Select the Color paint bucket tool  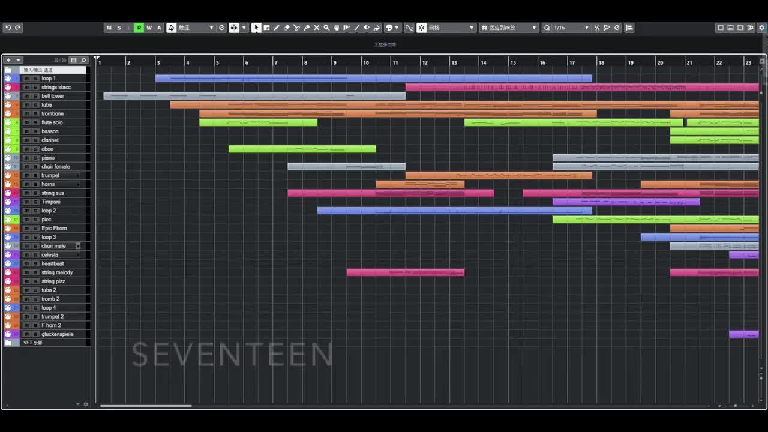pos(377,28)
